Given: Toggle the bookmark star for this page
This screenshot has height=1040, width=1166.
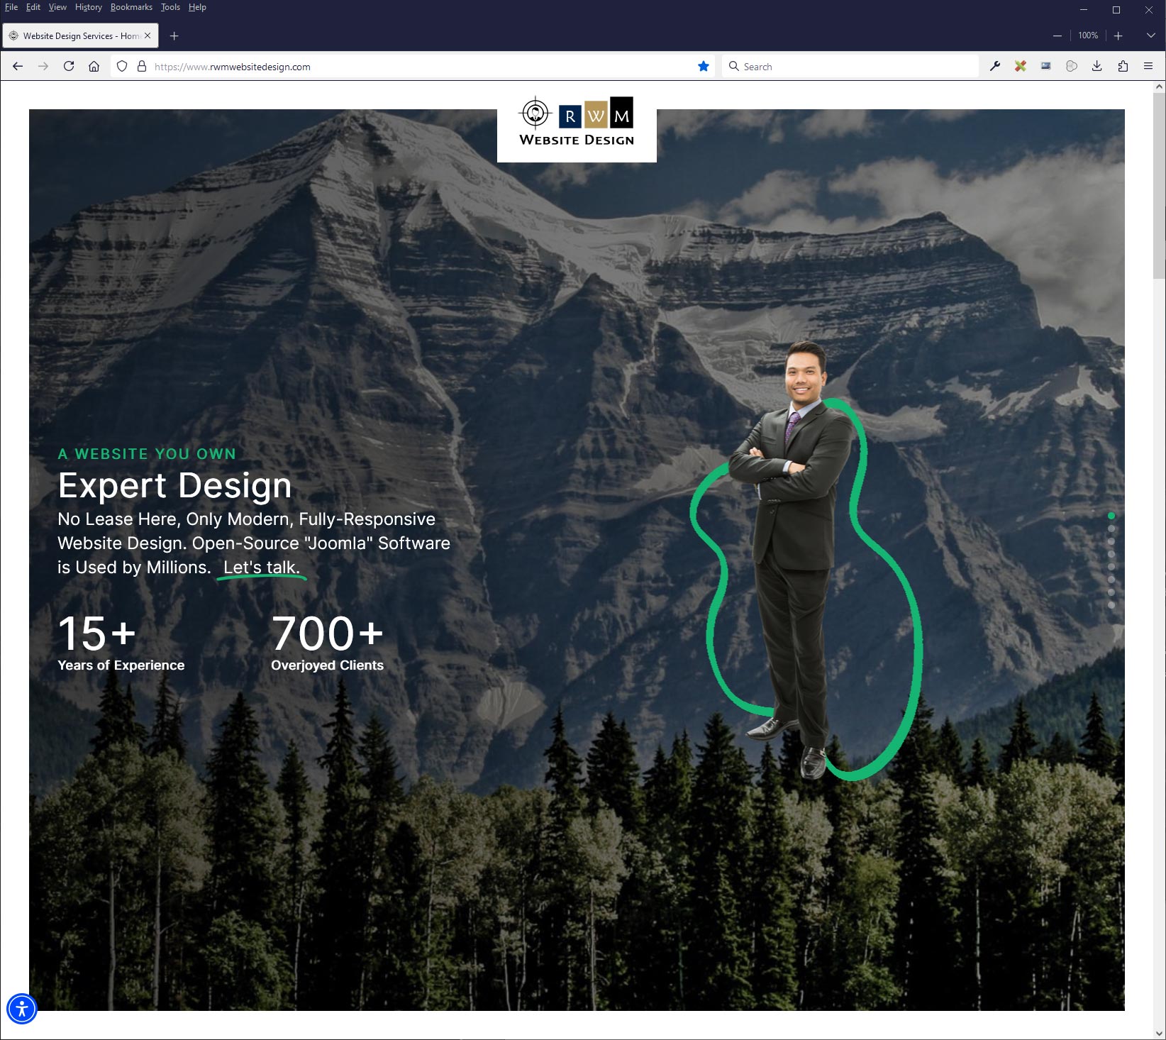Looking at the screenshot, I should click(703, 66).
